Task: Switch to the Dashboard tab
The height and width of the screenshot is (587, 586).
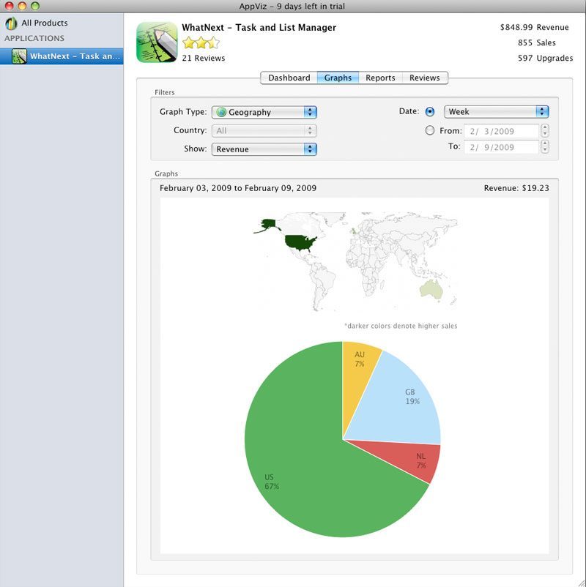Action: (x=289, y=78)
